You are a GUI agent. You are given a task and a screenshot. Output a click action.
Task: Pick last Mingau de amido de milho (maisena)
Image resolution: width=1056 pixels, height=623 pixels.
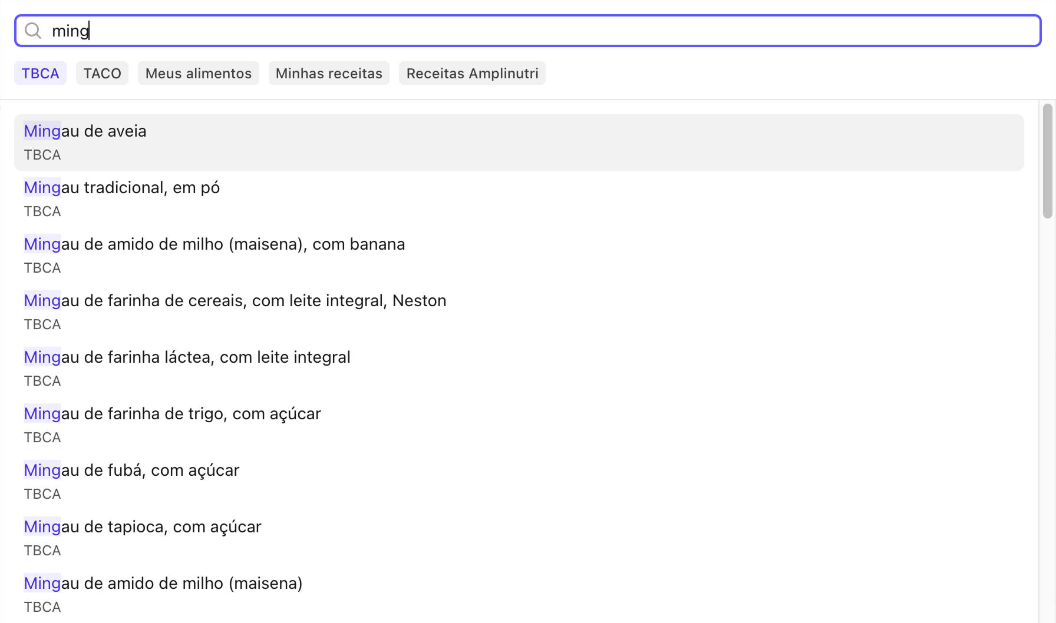tap(519, 595)
